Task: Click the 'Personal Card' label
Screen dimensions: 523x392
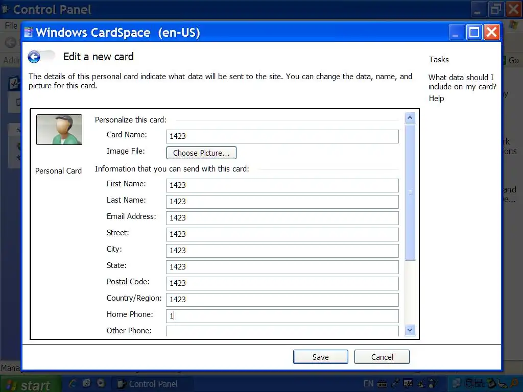Action: 58,171
